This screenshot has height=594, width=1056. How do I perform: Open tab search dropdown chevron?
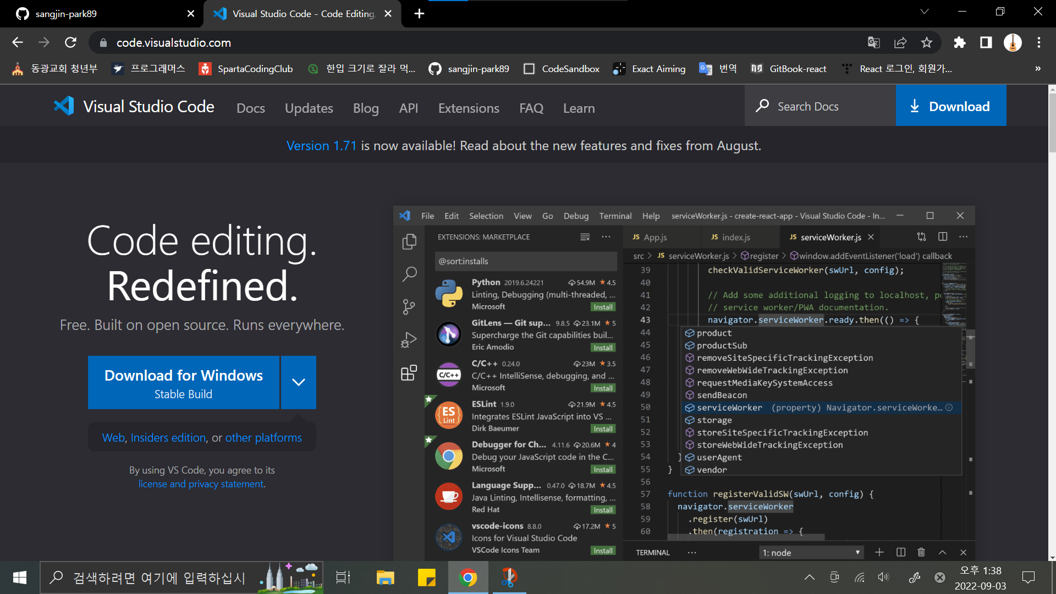[925, 12]
